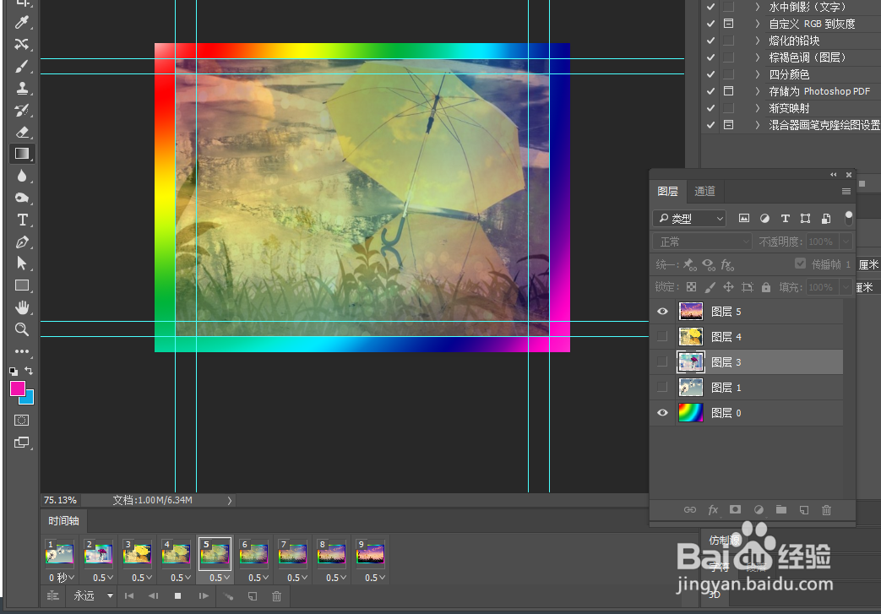
Task: Click the Add layer mask icon
Action: 735,509
